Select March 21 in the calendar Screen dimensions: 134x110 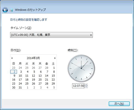(x=47, y=80)
